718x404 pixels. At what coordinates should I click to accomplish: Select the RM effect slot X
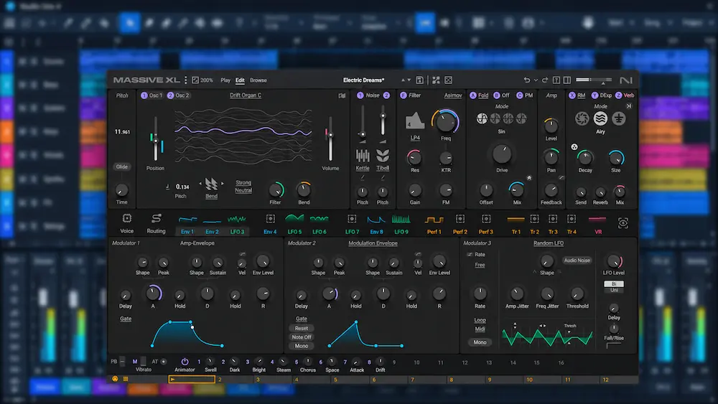click(x=577, y=95)
